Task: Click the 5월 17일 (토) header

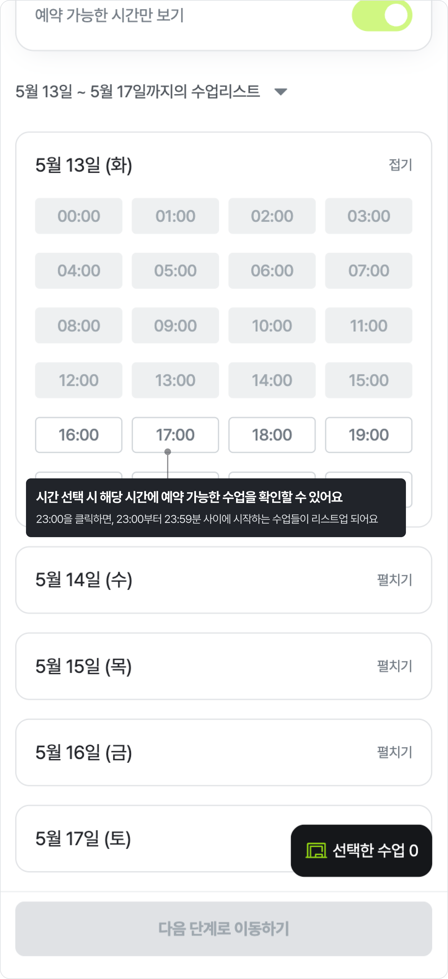Action: coord(83,839)
